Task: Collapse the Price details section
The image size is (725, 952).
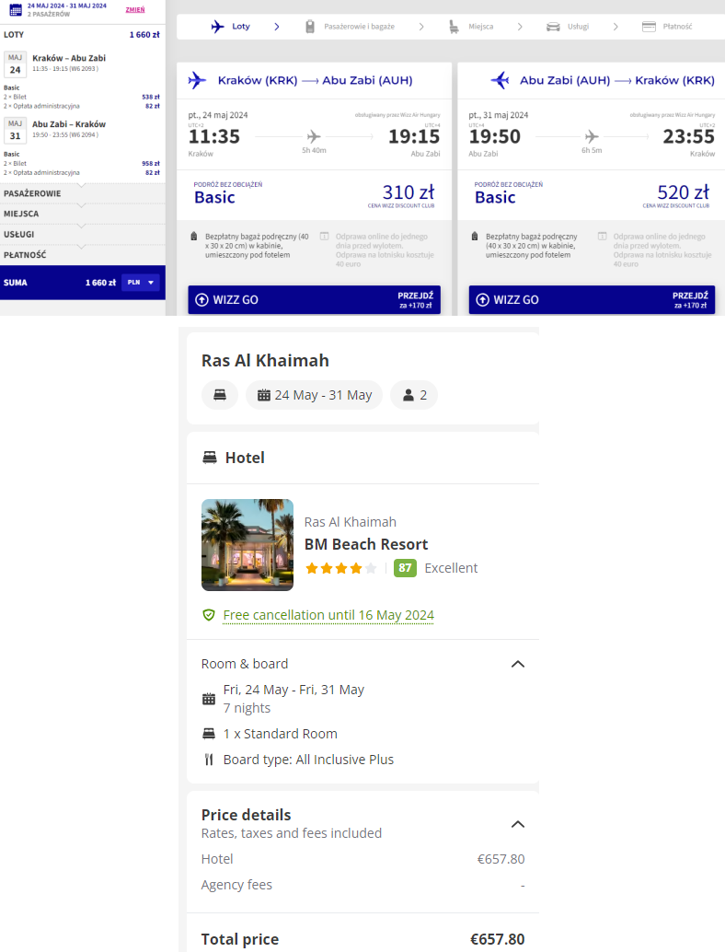Action: pyautogui.click(x=518, y=824)
